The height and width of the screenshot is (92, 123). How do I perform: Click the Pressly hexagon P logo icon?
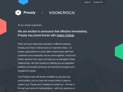18,13
